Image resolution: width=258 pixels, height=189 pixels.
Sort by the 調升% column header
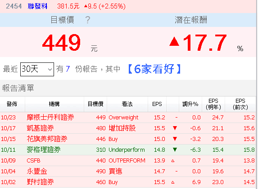pos(190,104)
